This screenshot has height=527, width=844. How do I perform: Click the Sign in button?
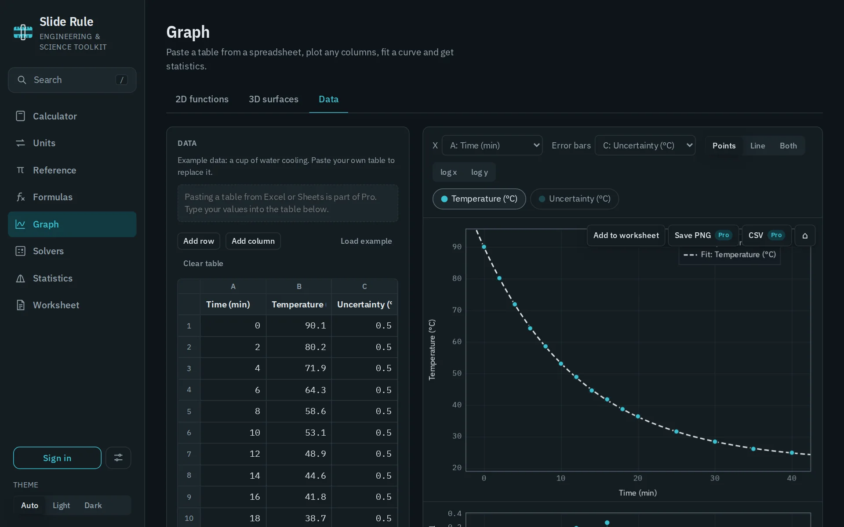[x=57, y=458]
